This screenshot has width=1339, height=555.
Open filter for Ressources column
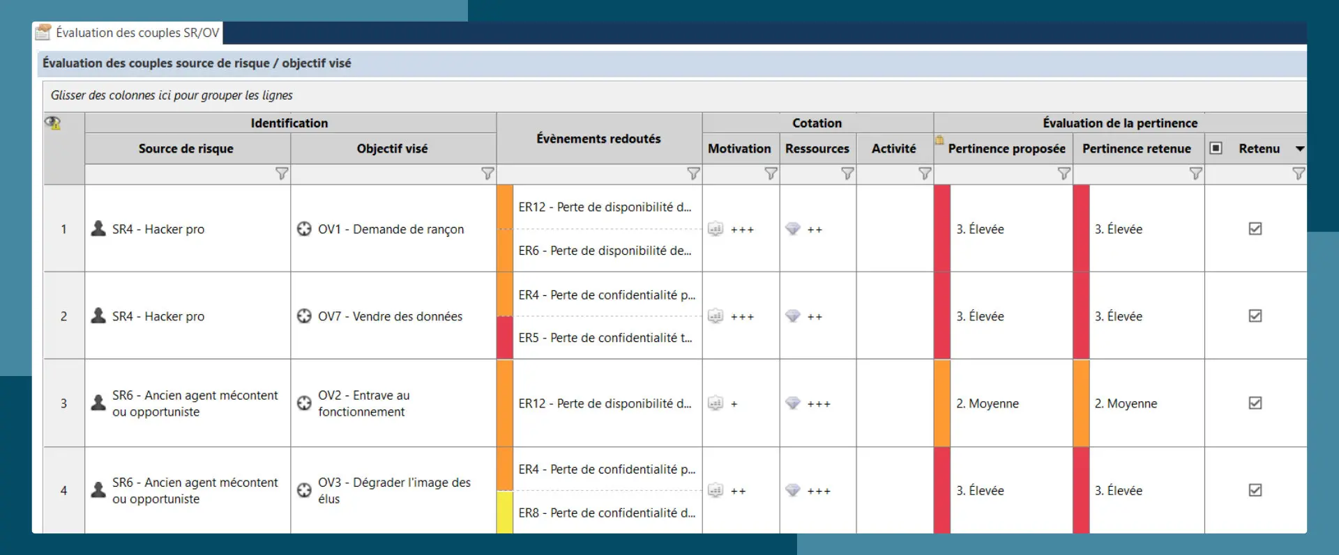847,173
